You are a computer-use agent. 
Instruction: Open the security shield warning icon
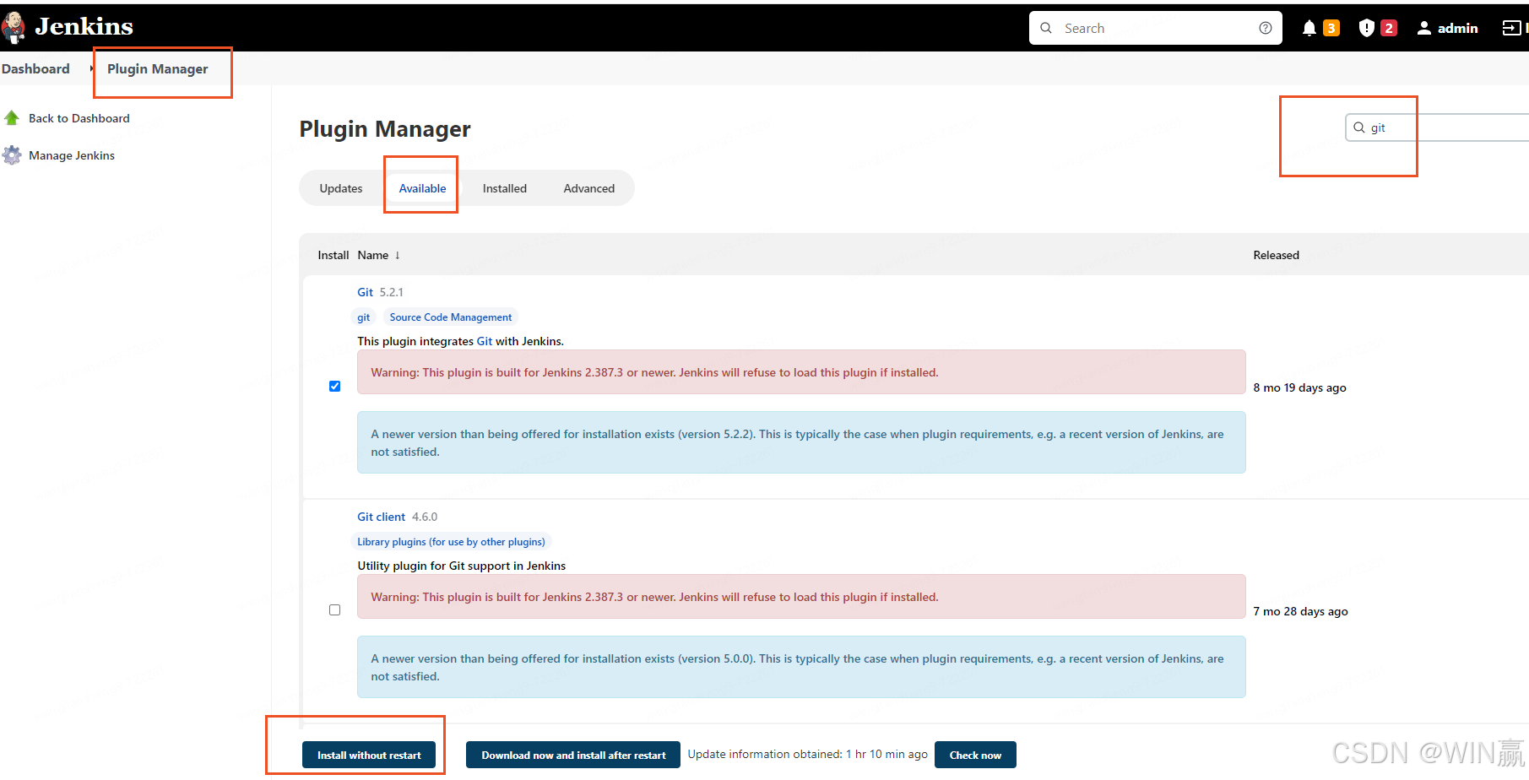[x=1366, y=28]
